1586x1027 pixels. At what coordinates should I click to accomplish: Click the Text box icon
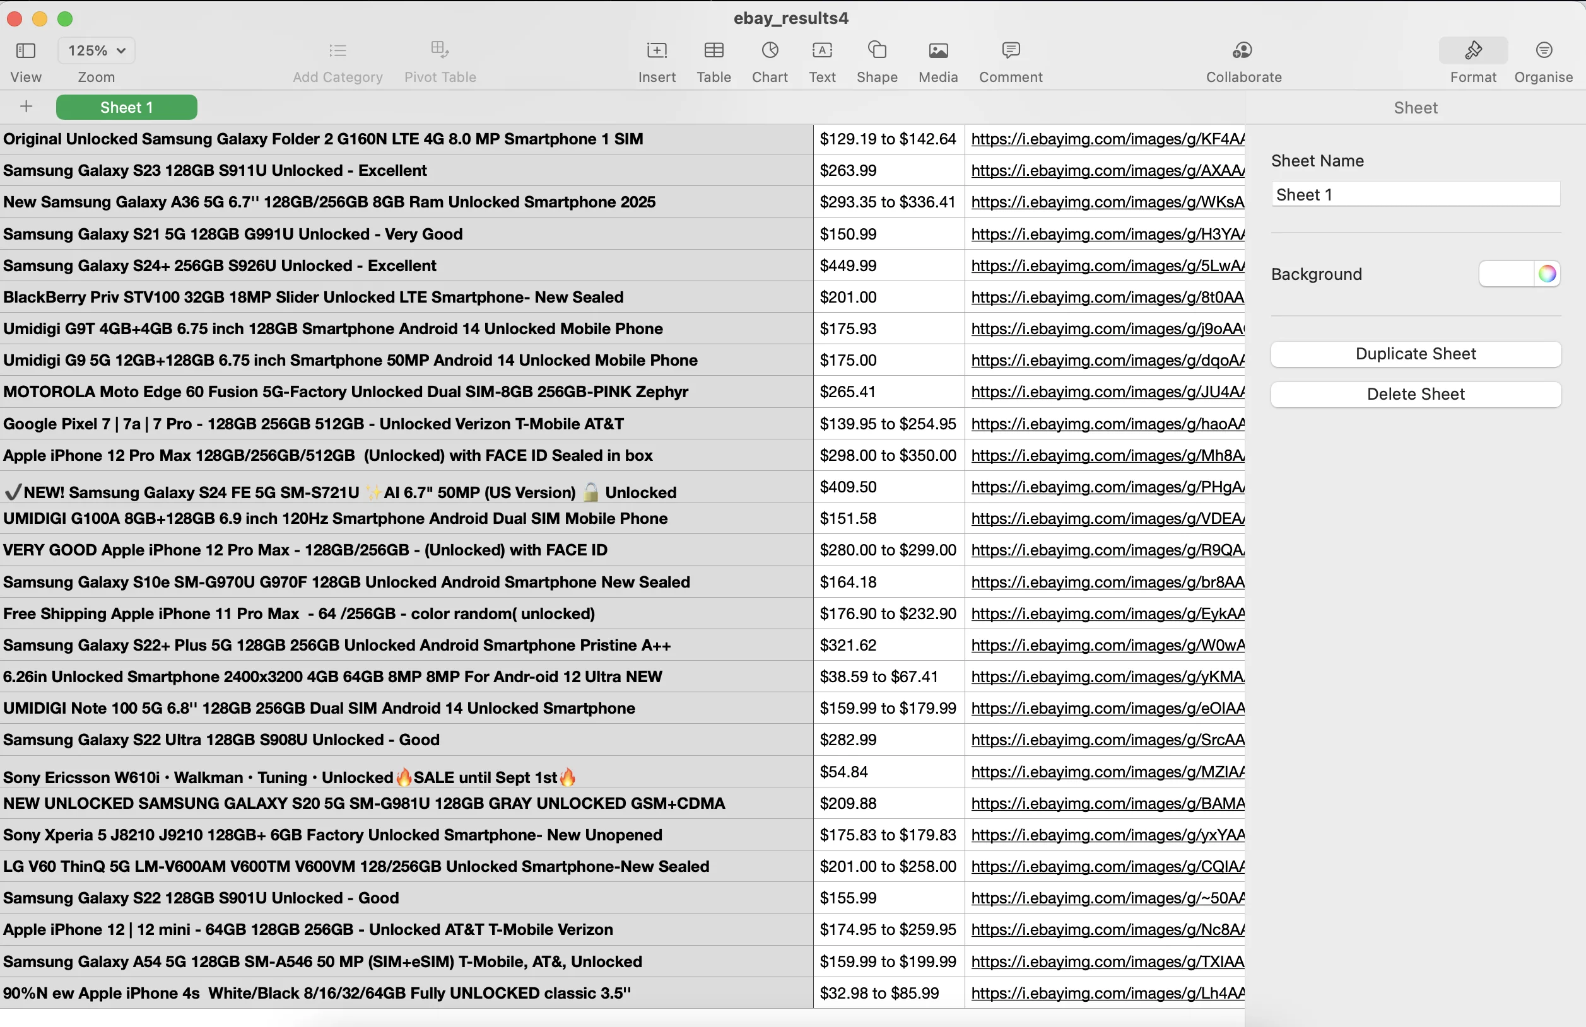pyautogui.click(x=821, y=50)
